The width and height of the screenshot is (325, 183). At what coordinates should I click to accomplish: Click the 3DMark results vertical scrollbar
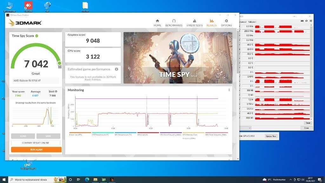coord(238,52)
